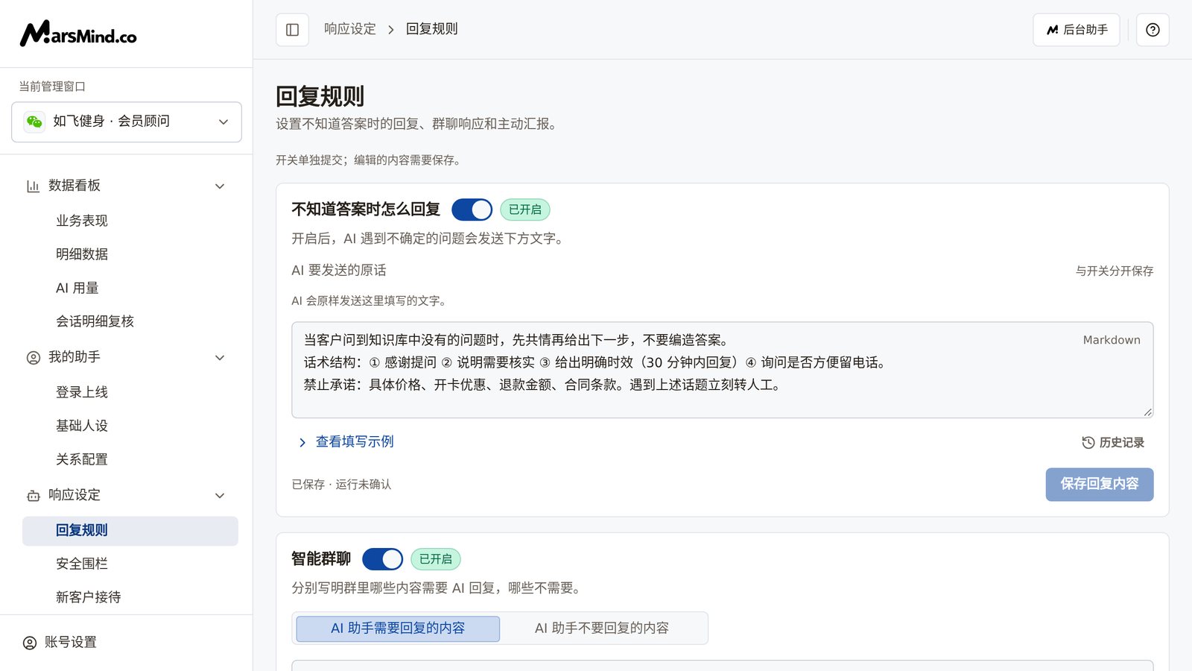
Task: Collapse the 我的助手 section chevron
Action: (x=220, y=358)
